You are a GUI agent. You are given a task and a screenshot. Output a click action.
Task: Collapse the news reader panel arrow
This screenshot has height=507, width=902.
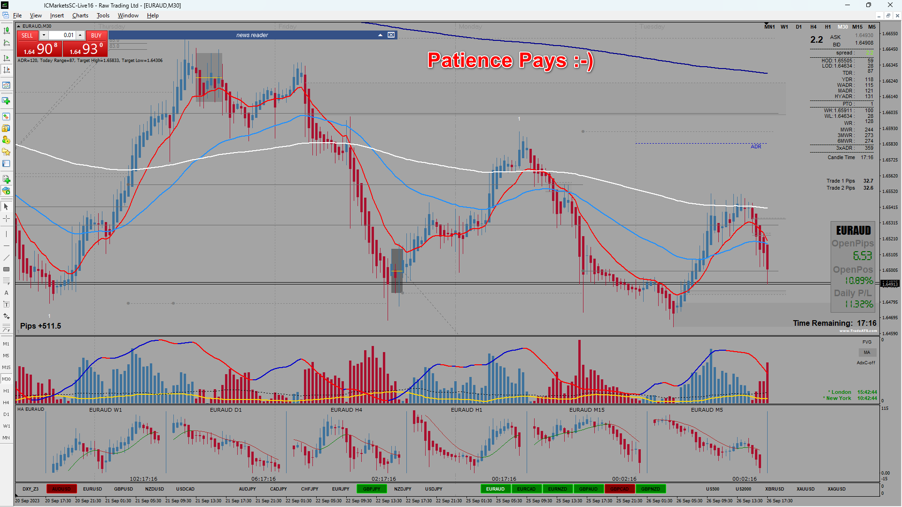380,35
